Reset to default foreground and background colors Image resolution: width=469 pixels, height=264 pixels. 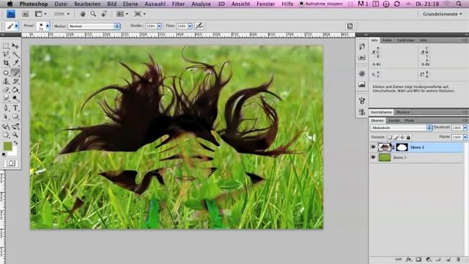(x=4, y=155)
